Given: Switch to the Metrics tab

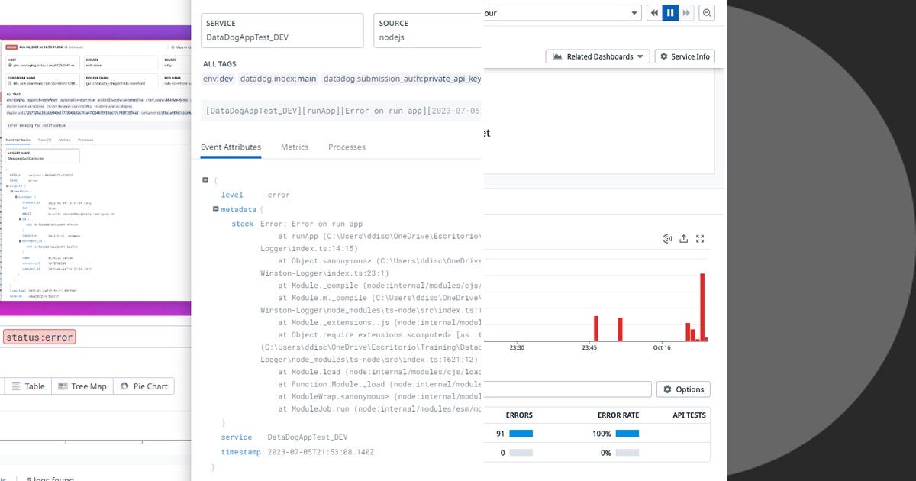Looking at the screenshot, I should 295,147.
